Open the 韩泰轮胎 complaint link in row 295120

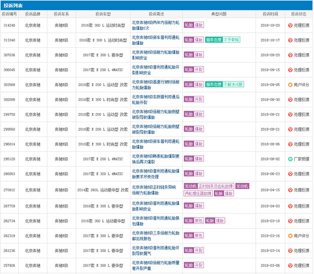[156, 159]
